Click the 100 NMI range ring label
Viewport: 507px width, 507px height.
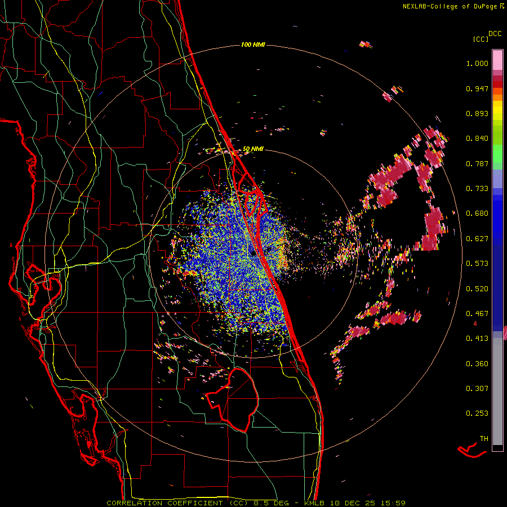click(253, 45)
